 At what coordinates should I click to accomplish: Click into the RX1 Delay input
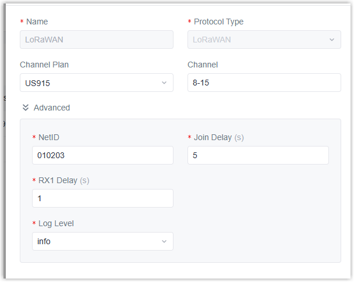coord(102,198)
